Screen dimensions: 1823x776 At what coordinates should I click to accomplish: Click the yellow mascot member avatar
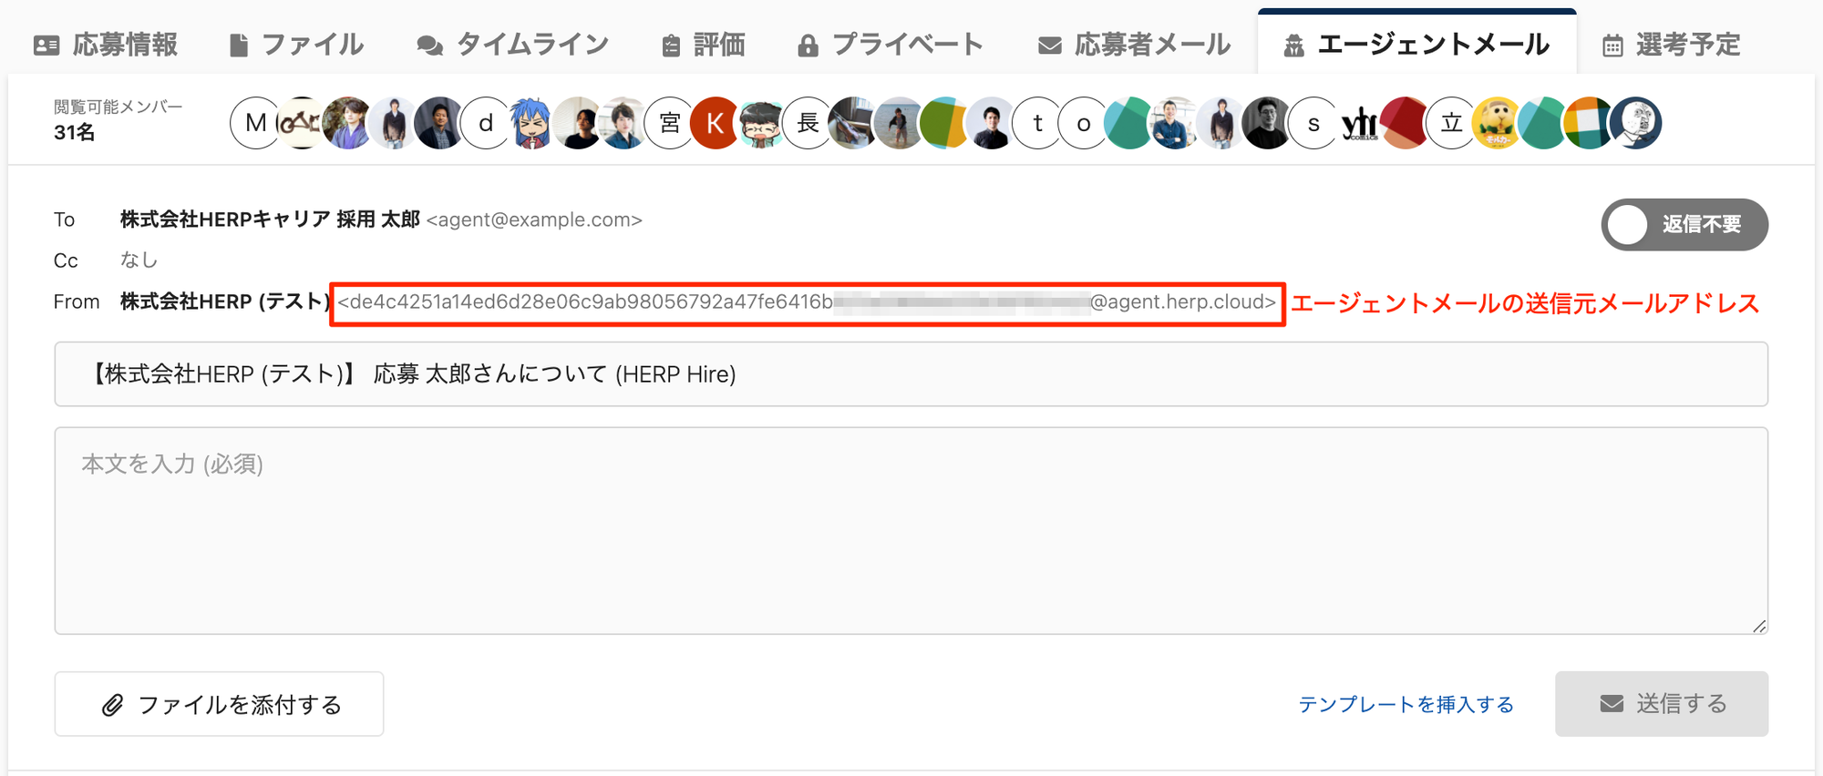1498,123
